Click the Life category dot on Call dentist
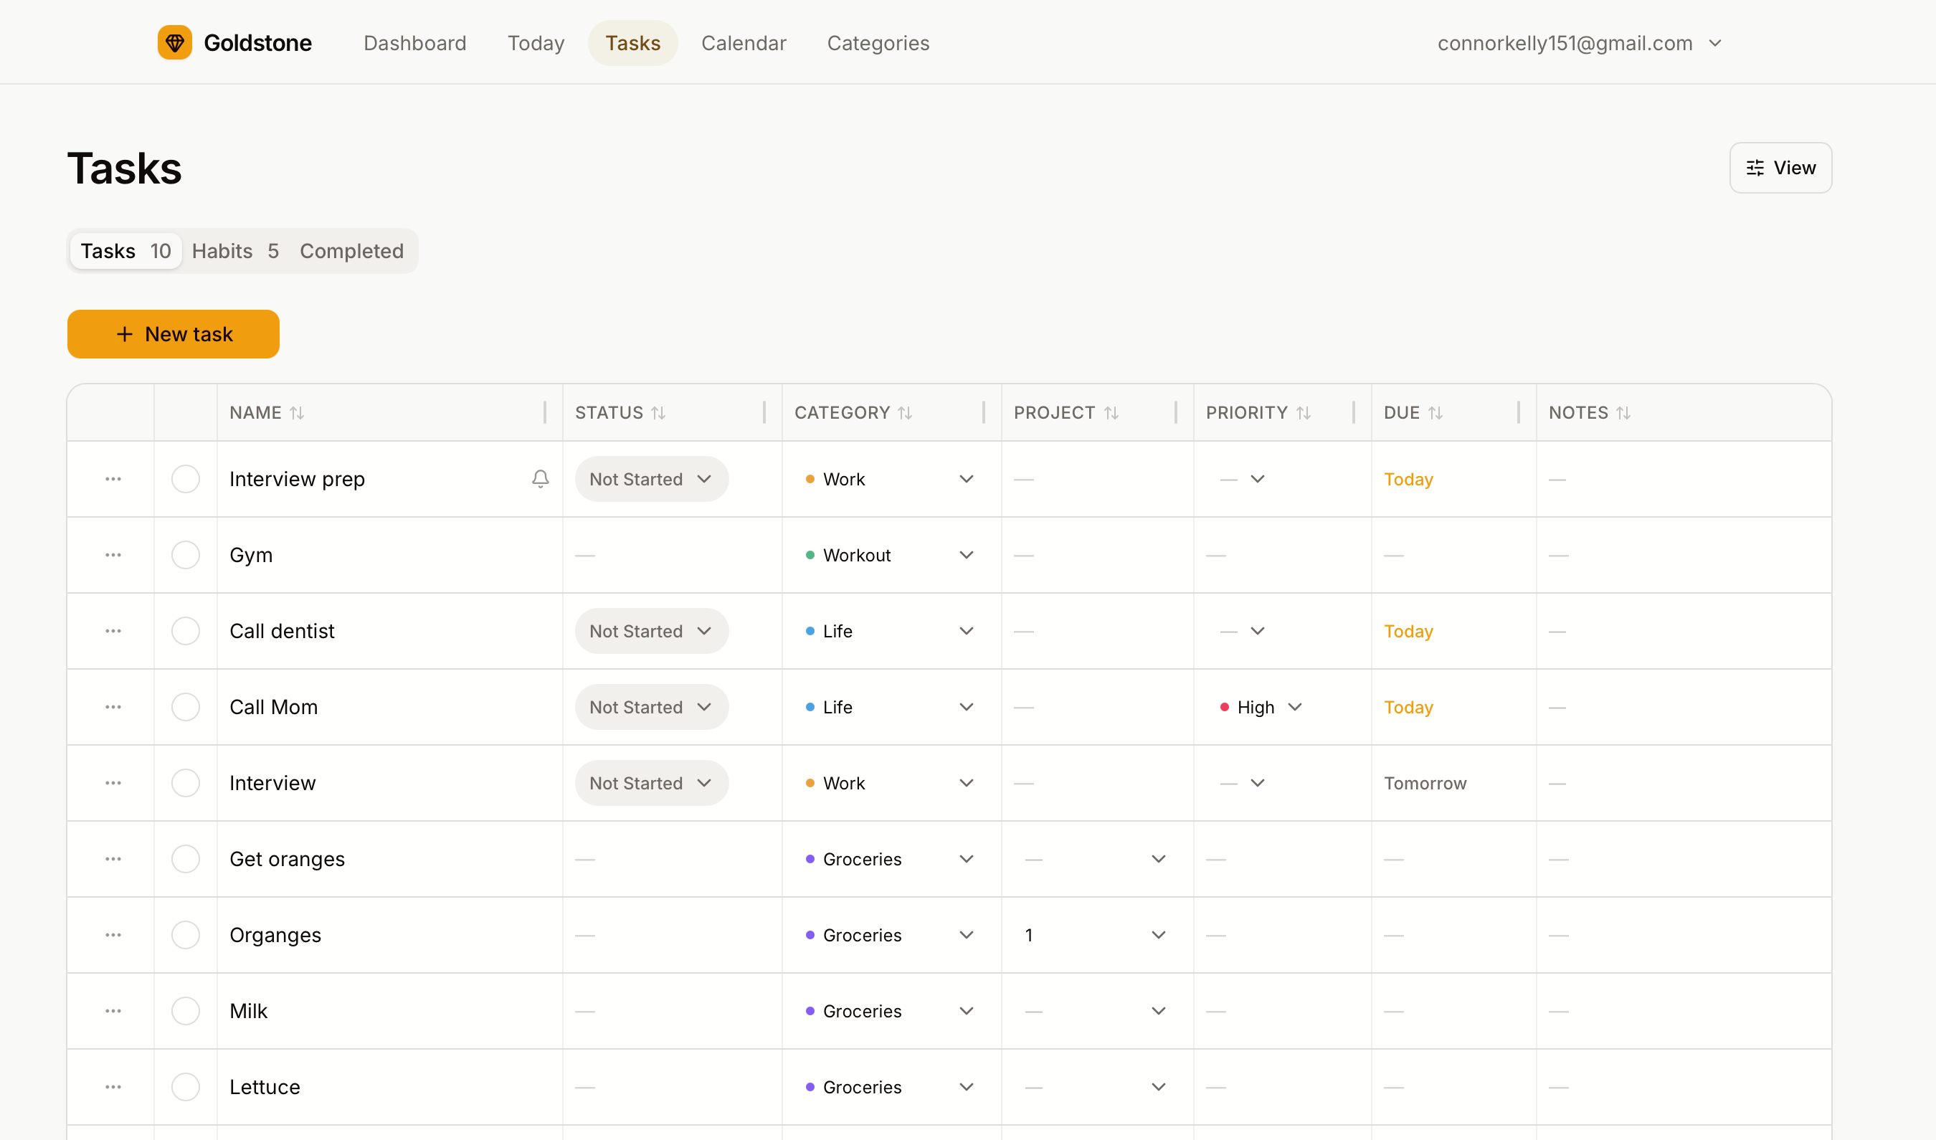The width and height of the screenshot is (1936, 1140). (x=810, y=631)
